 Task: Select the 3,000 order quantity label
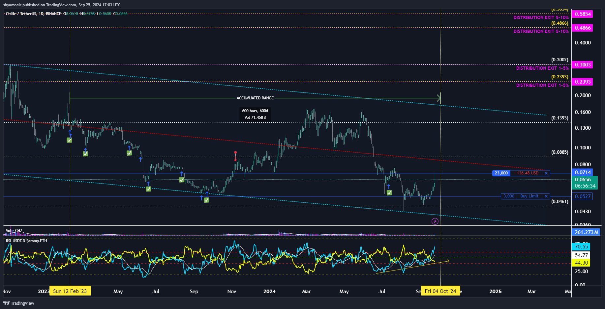(x=509, y=196)
